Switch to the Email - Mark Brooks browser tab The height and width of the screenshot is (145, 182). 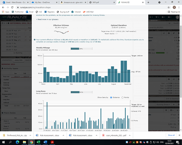pos(16,2)
